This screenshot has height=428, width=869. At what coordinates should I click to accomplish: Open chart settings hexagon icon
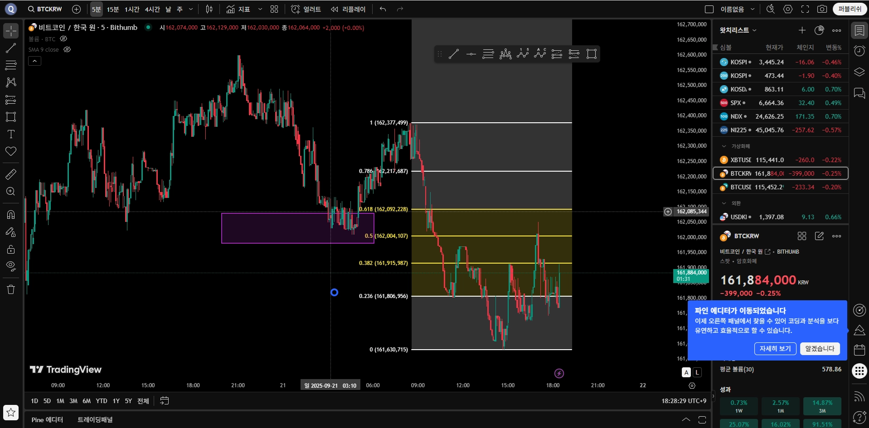tap(788, 9)
